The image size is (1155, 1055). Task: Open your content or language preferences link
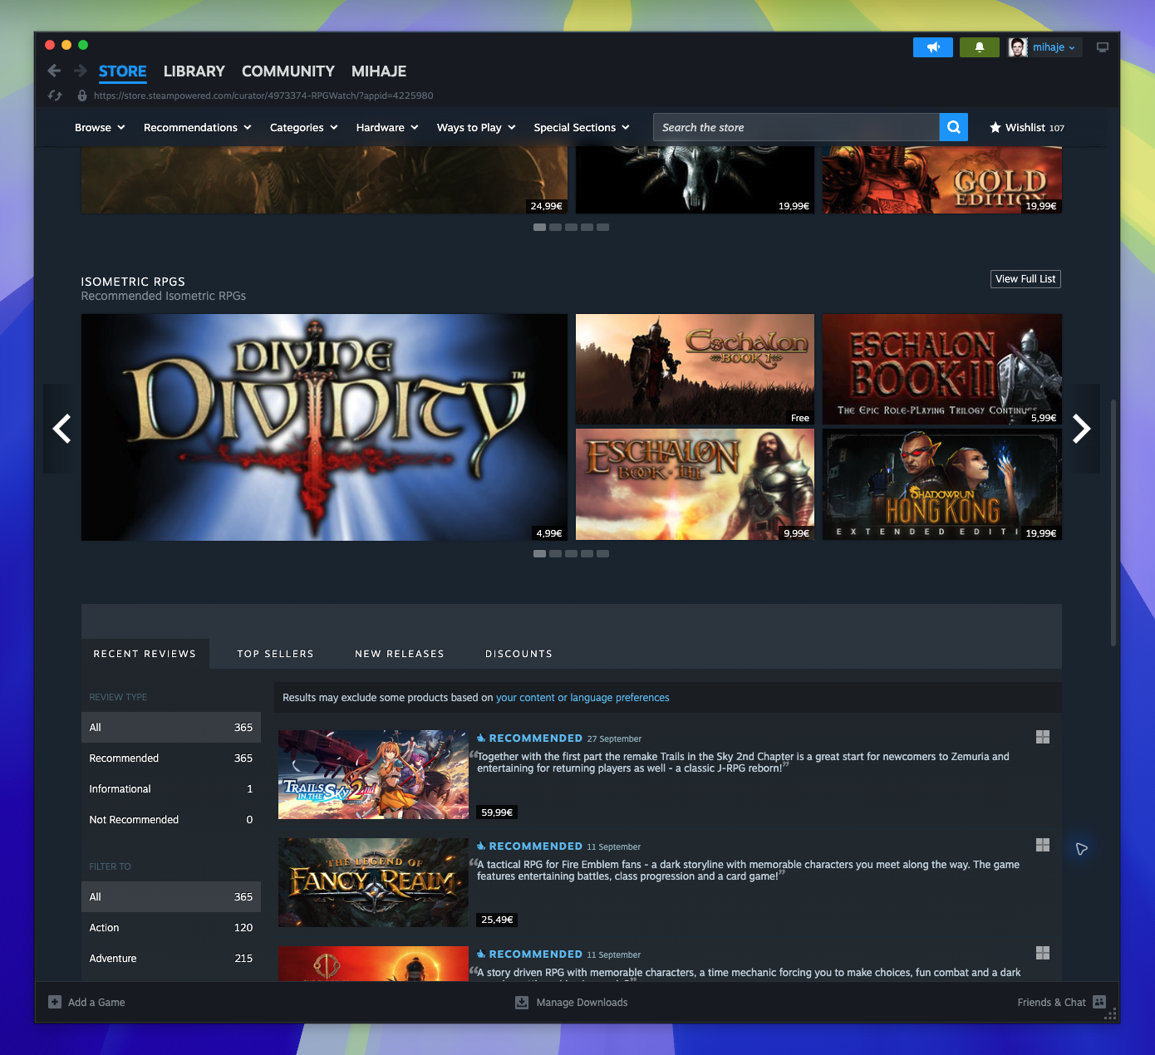pyautogui.click(x=582, y=698)
